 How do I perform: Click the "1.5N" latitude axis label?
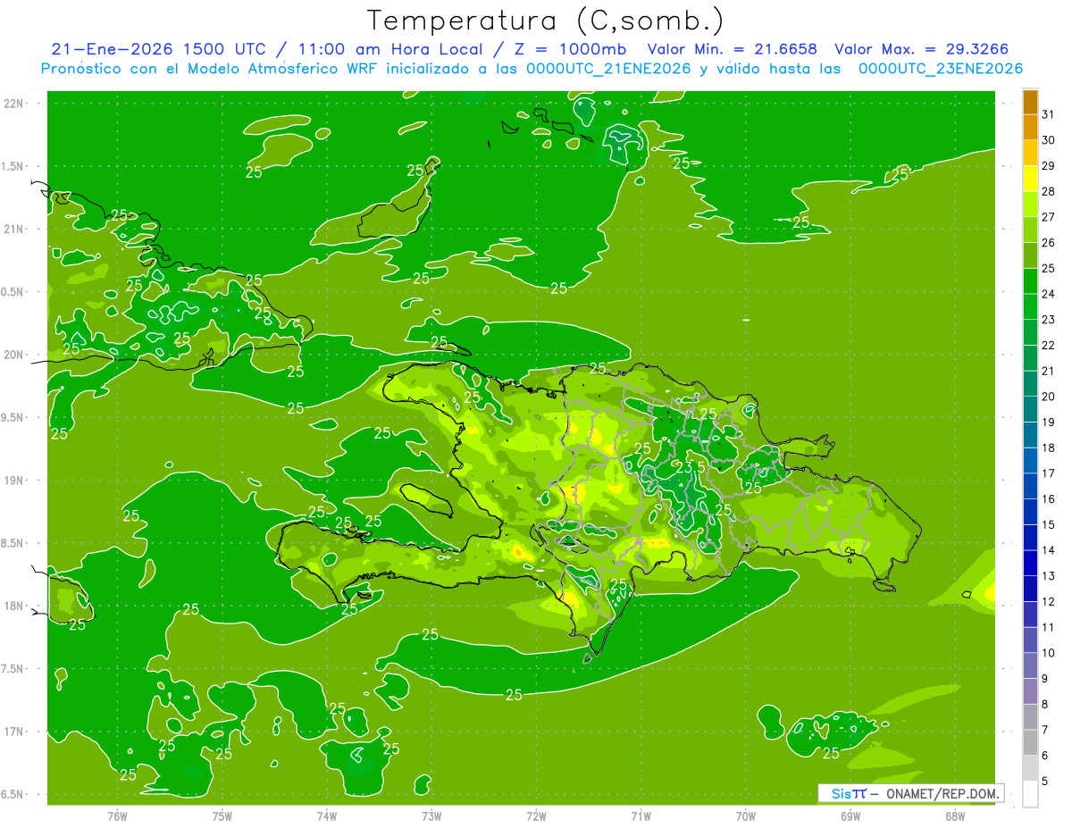(x=14, y=166)
